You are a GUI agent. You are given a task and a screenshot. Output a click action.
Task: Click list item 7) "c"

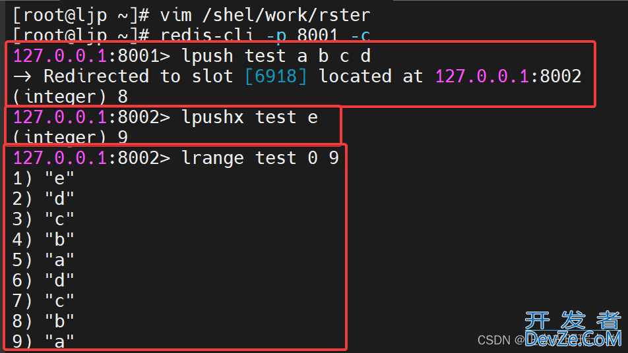click(x=44, y=300)
